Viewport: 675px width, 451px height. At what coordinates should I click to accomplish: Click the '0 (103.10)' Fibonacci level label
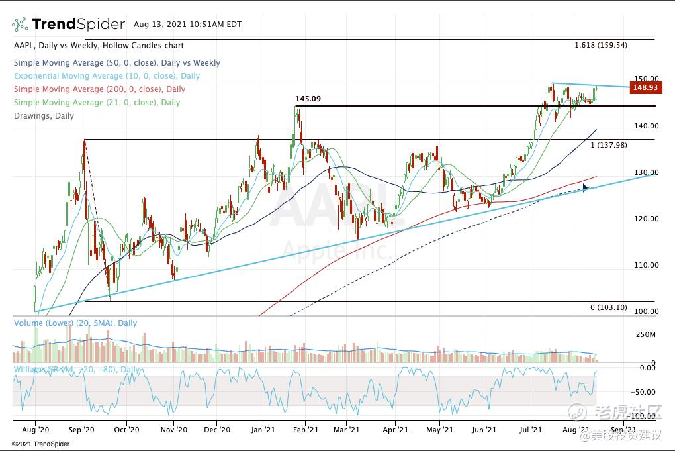(x=609, y=307)
